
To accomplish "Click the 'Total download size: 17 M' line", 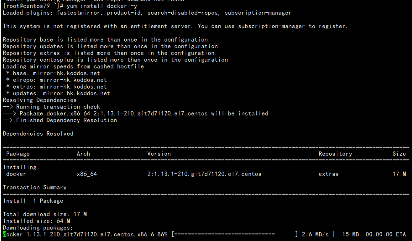I will point(45,214).
